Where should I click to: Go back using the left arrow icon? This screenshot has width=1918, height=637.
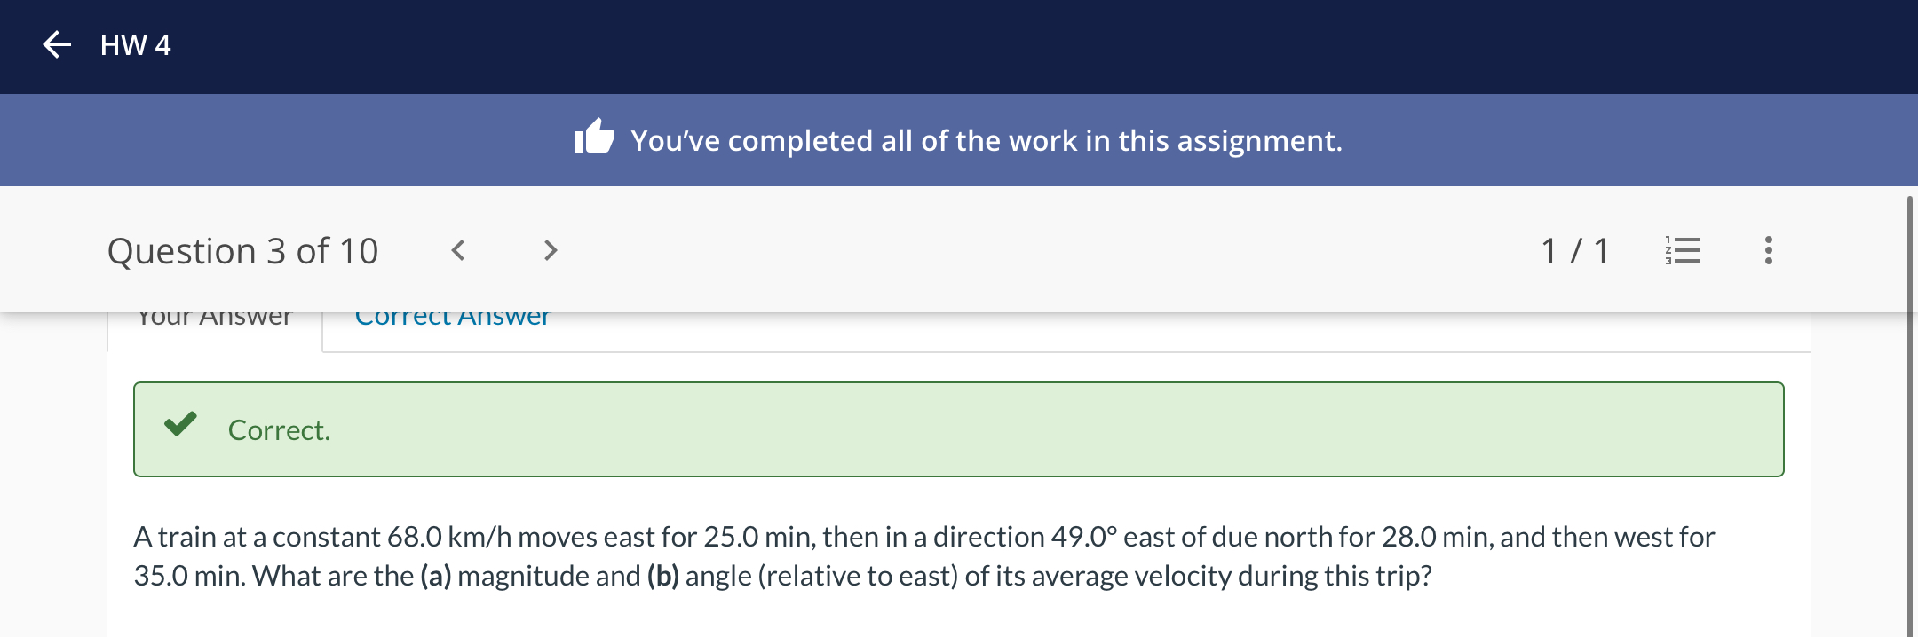click(57, 44)
